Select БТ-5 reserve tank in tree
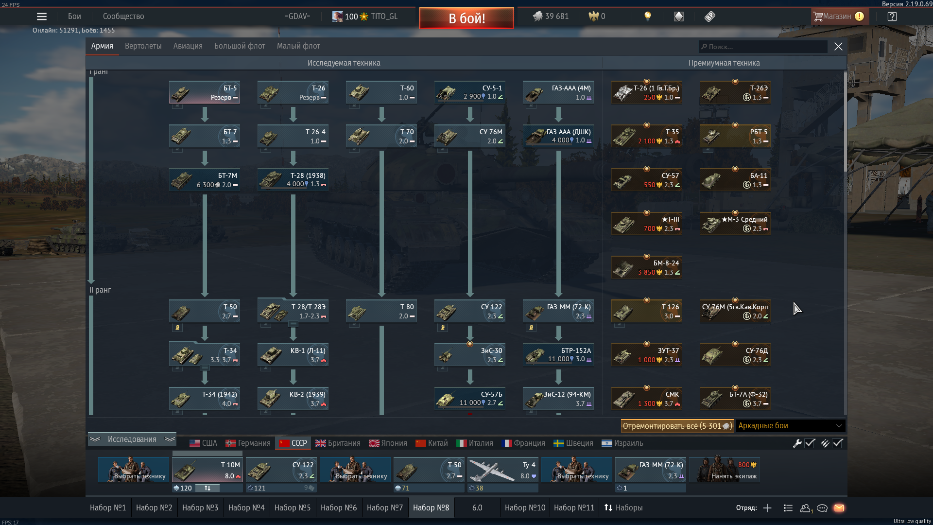933x525 pixels. pos(205,92)
